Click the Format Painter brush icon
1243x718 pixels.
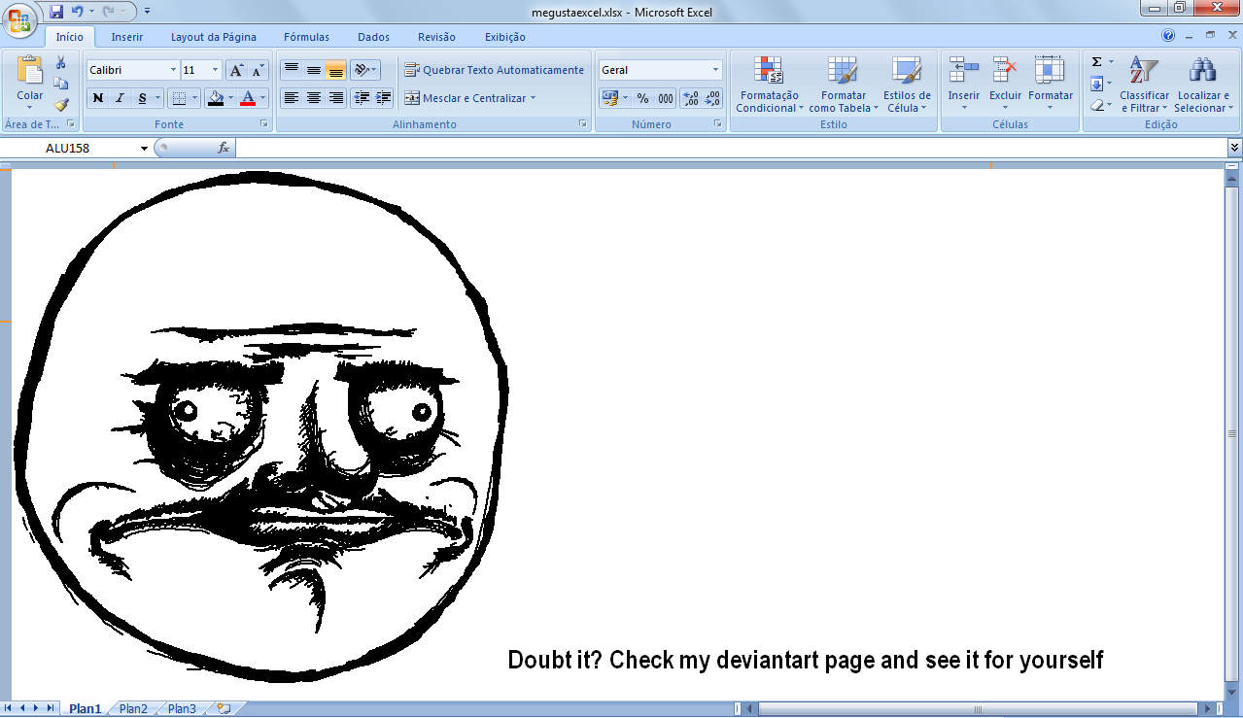click(61, 104)
